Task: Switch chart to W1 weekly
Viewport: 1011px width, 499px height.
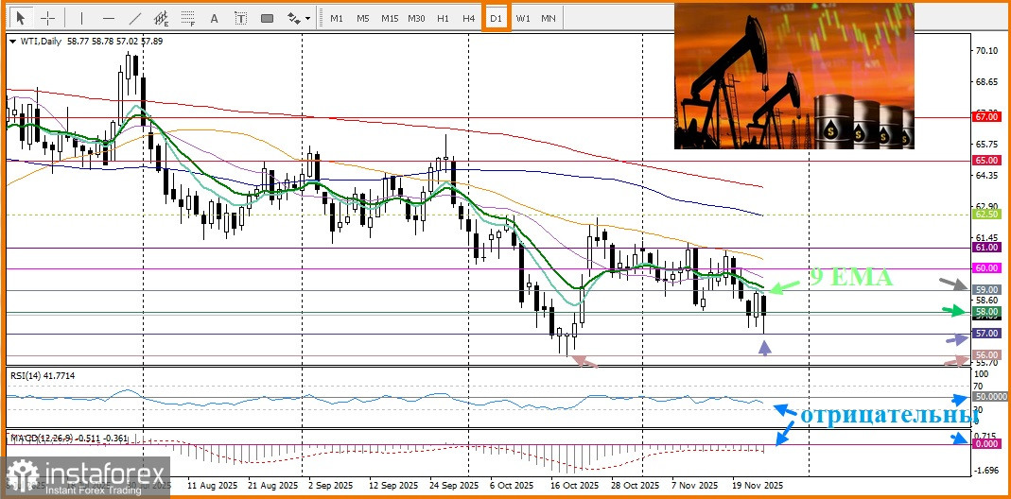Action: 522,18
